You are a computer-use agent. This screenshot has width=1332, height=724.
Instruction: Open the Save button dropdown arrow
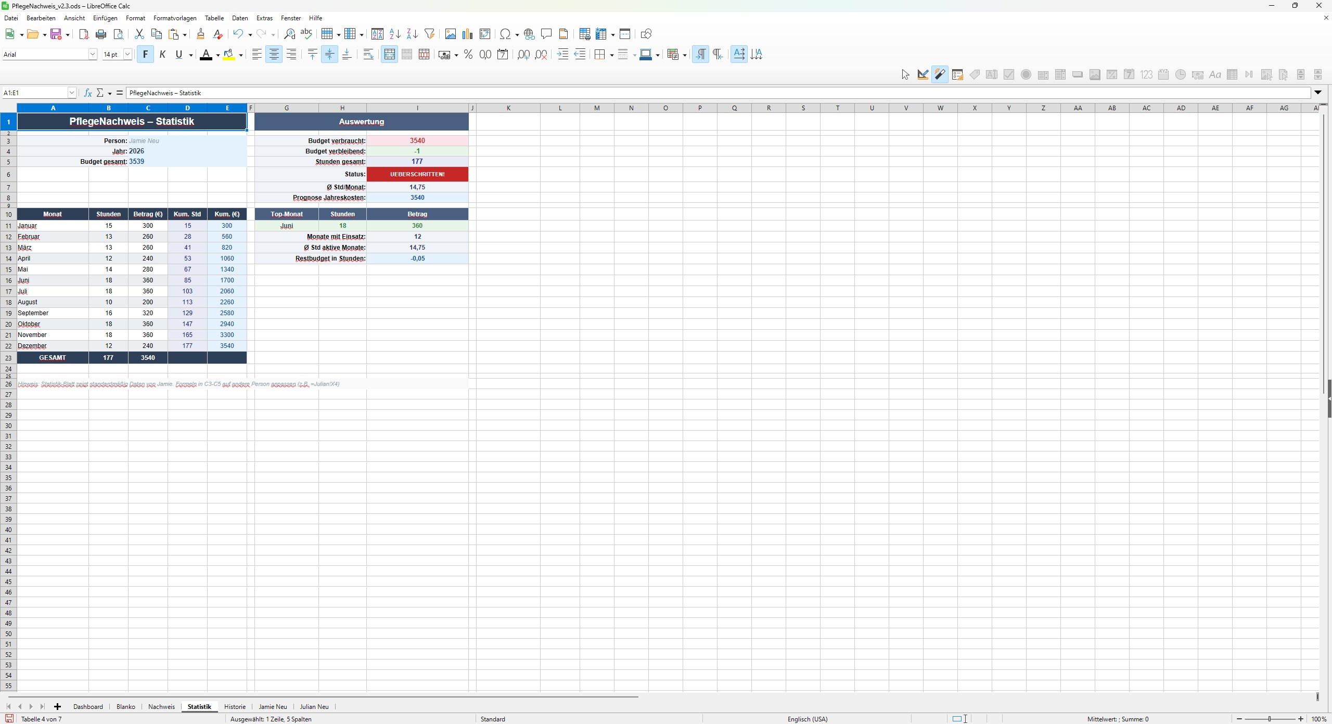click(x=67, y=35)
